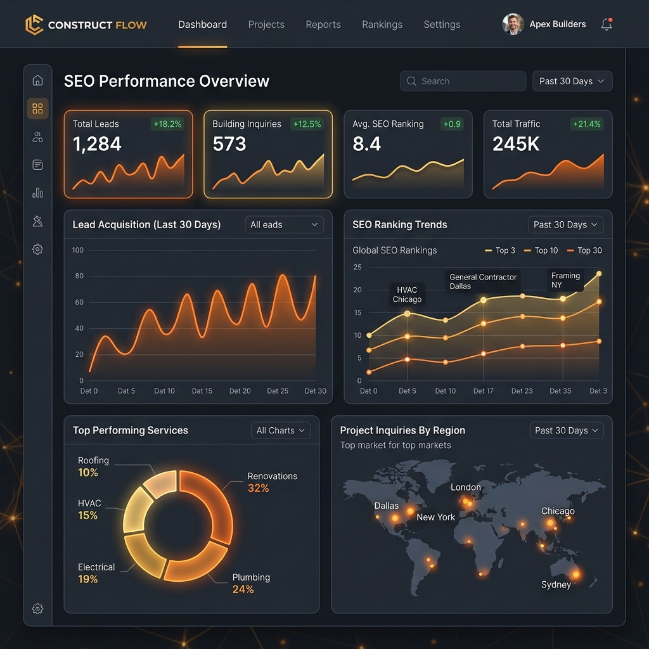The width and height of the screenshot is (649, 649).
Task: Click the HVAC Chicago chart tooltip
Action: tap(408, 295)
